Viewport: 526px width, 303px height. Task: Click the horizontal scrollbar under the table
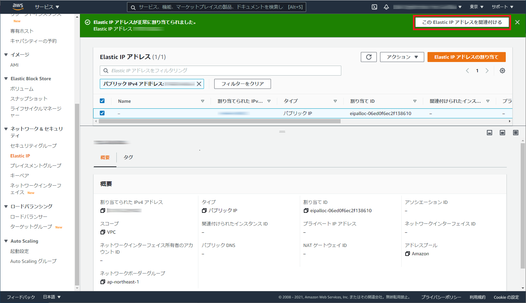pos(220,121)
